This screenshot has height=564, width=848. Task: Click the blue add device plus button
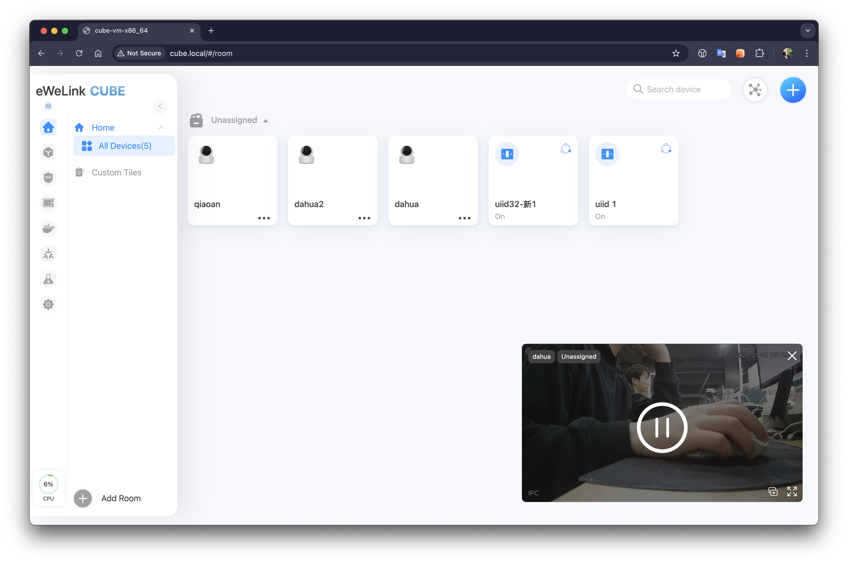click(x=793, y=90)
